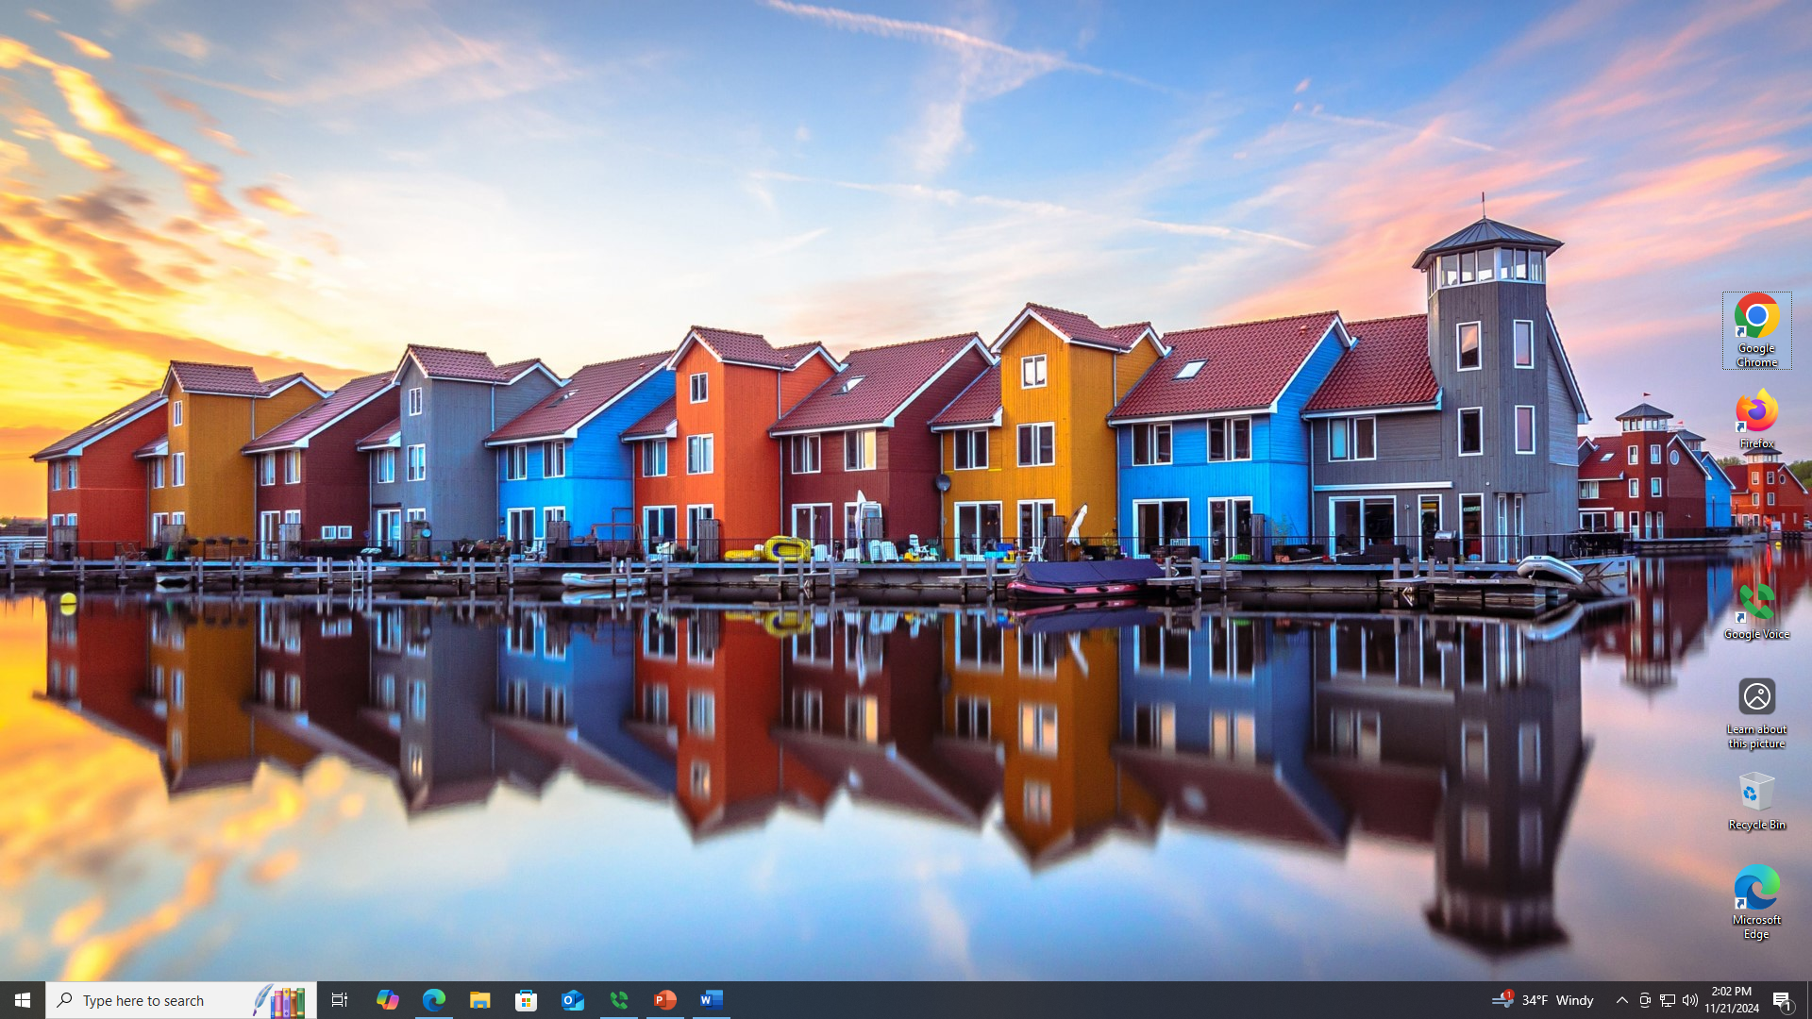Click the Meet Now tray icon
The height and width of the screenshot is (1019, 1812).
click(1645, 1000)
